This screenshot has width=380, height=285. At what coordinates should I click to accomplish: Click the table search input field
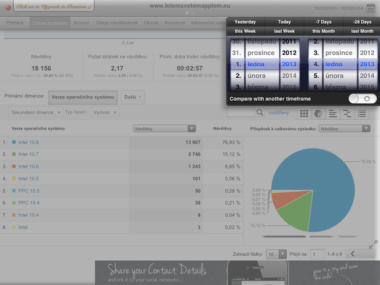click(241, 112)
